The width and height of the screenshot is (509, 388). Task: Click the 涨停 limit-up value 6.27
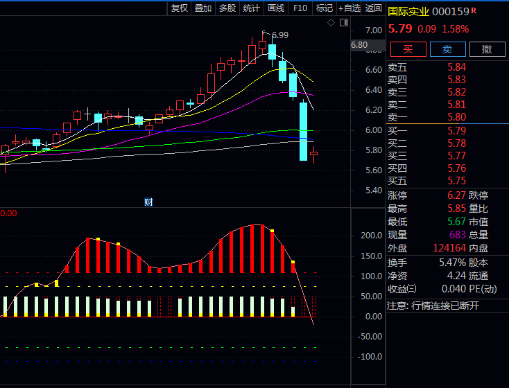457,195
